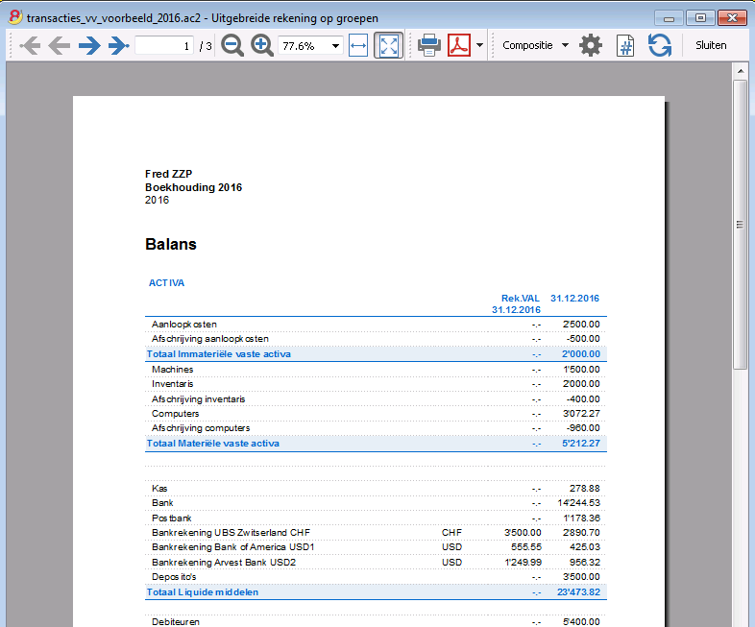This screenshot has width=755, height=627.
Task: Click the Rek.VAL column header
Action: click(521, 299)
